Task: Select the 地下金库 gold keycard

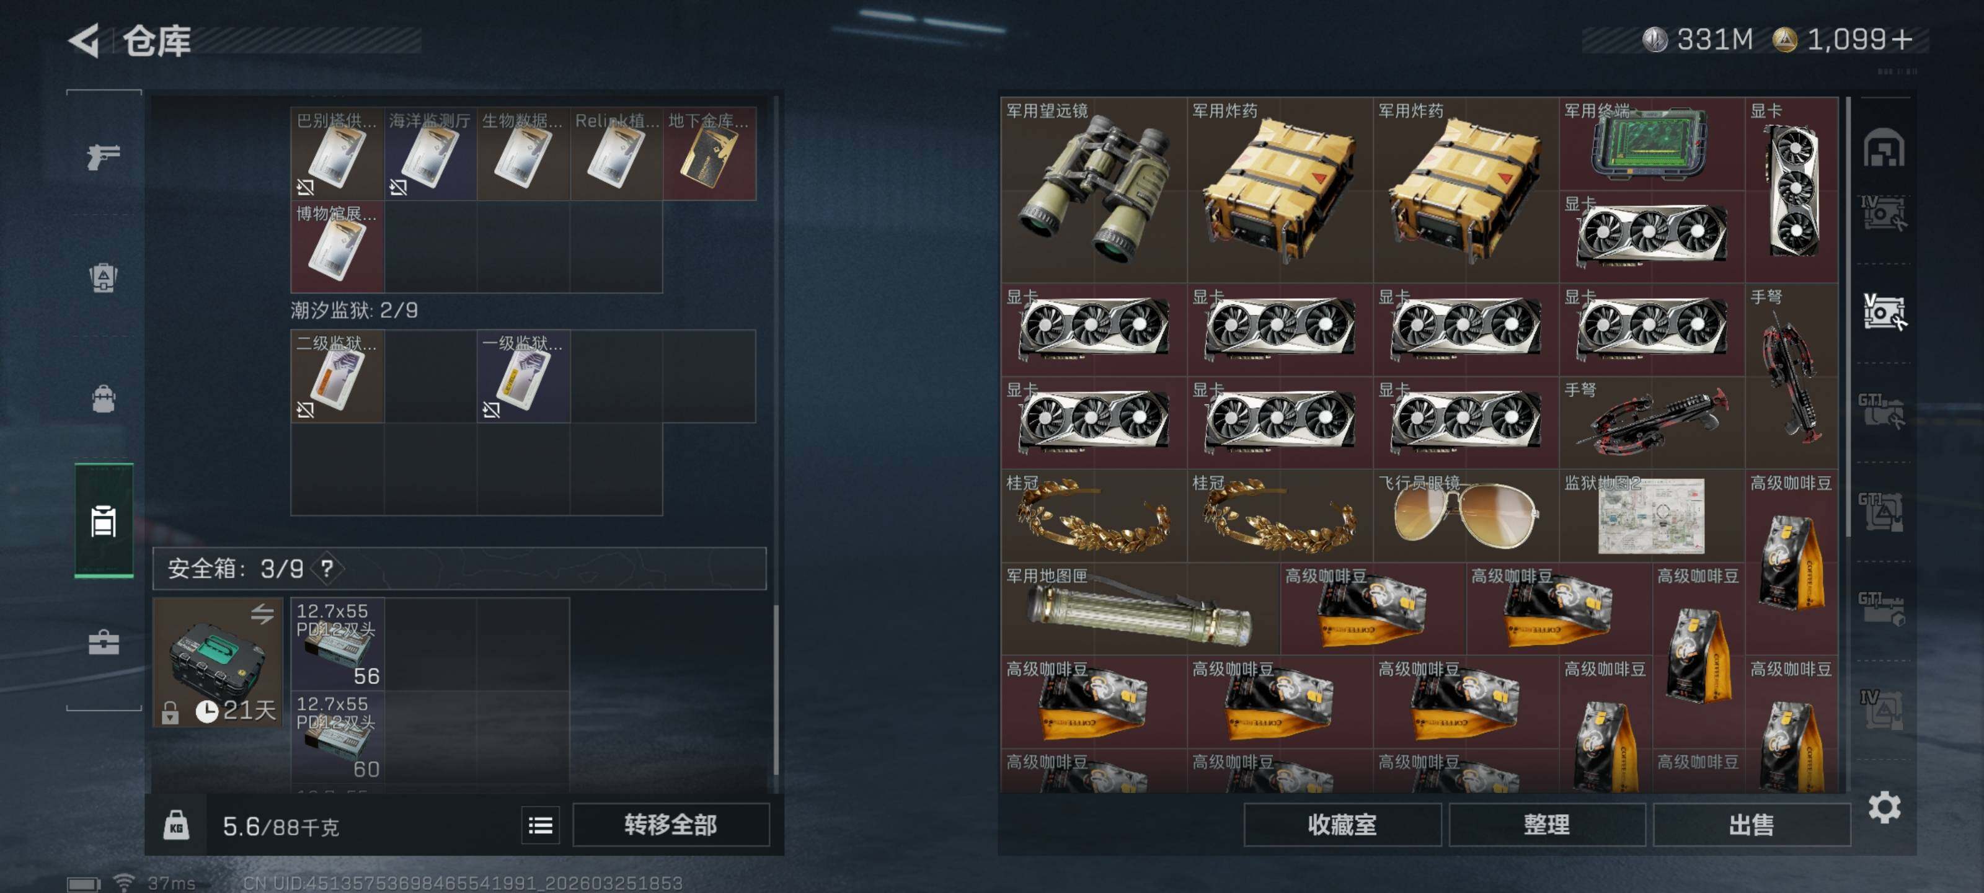Action: pos(709,153)
